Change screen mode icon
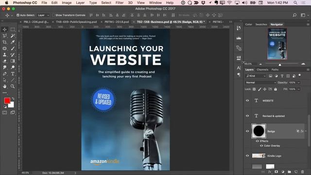 [13, 112]
